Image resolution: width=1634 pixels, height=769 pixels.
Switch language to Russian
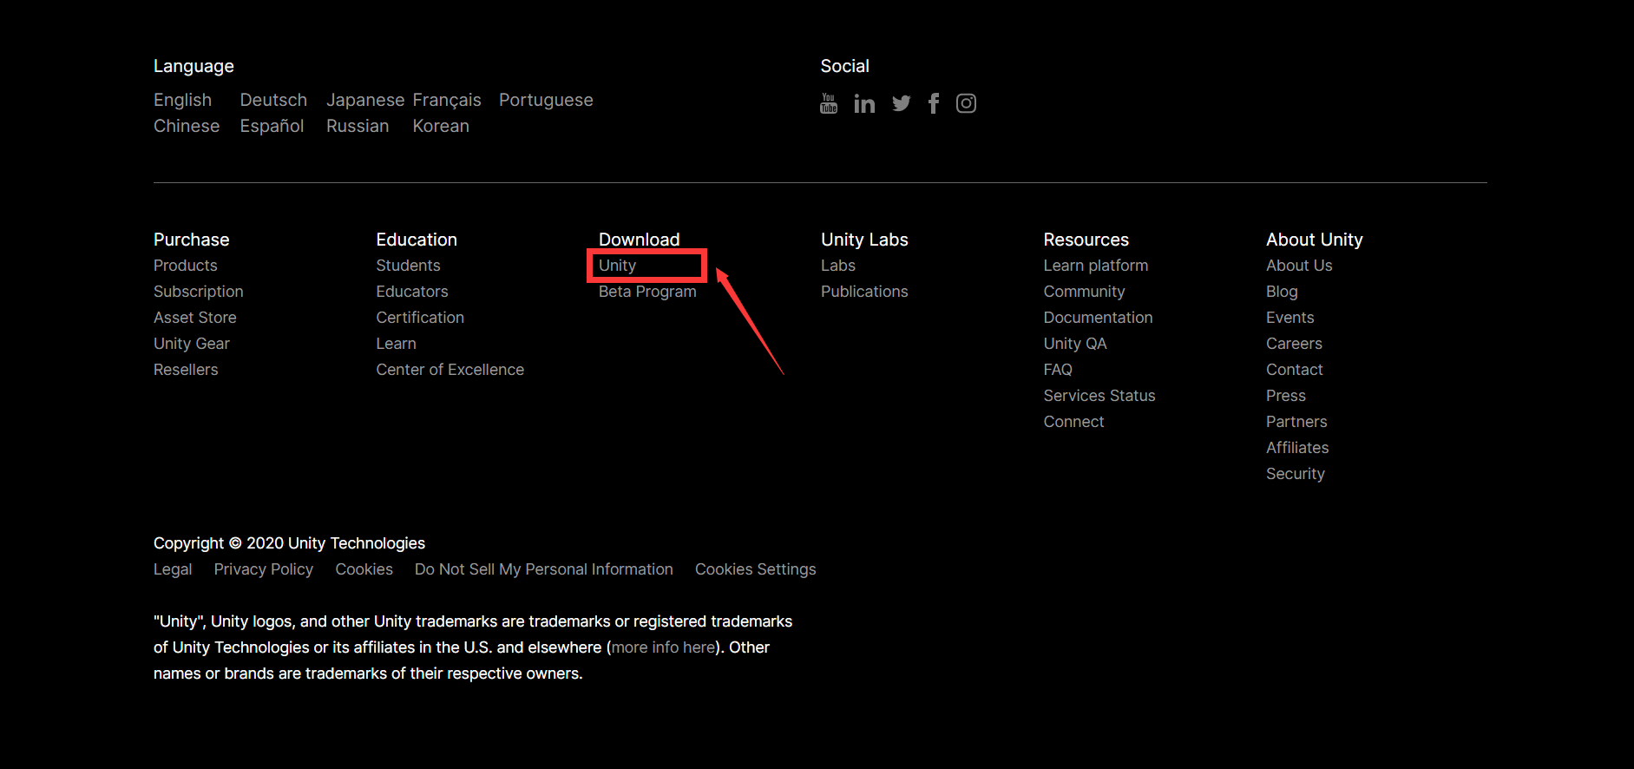pyautogui.click(x=358, y=126)
